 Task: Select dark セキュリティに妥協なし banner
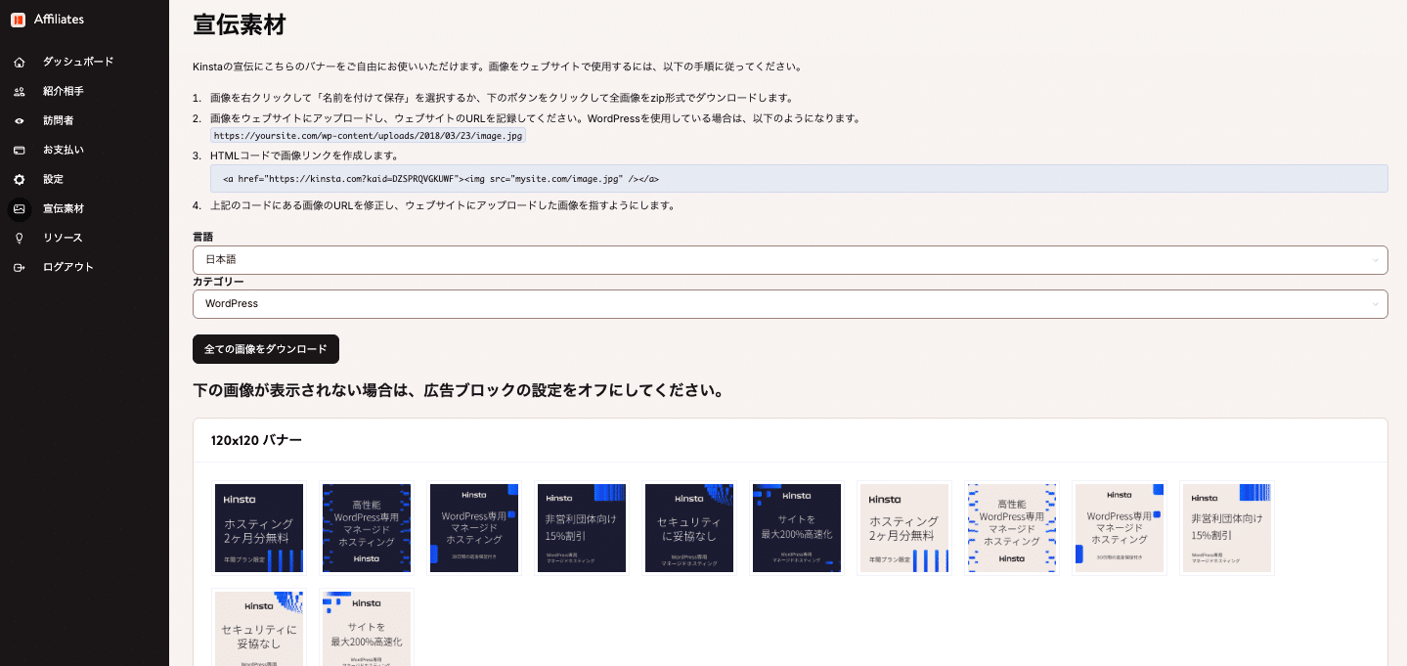coord(689,528)
